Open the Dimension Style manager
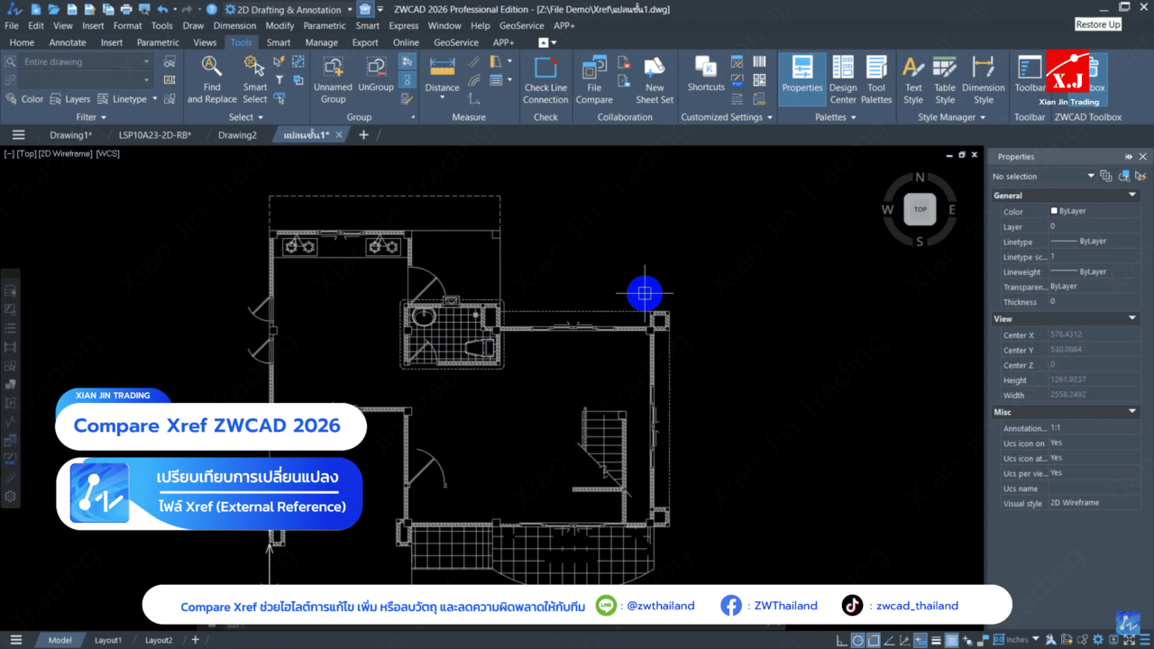1154x649 pixels. 983,79
